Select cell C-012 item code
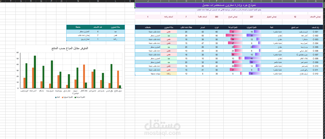This screenshot has width=325, height=139. (x=316, y=73)
